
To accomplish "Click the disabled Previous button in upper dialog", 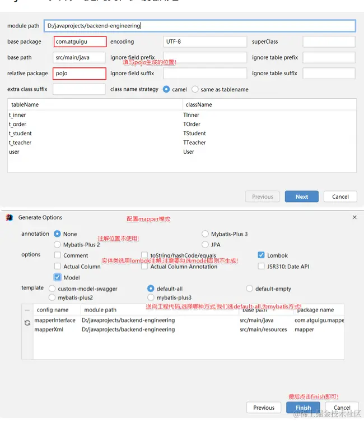I will (x=263, y=196).
